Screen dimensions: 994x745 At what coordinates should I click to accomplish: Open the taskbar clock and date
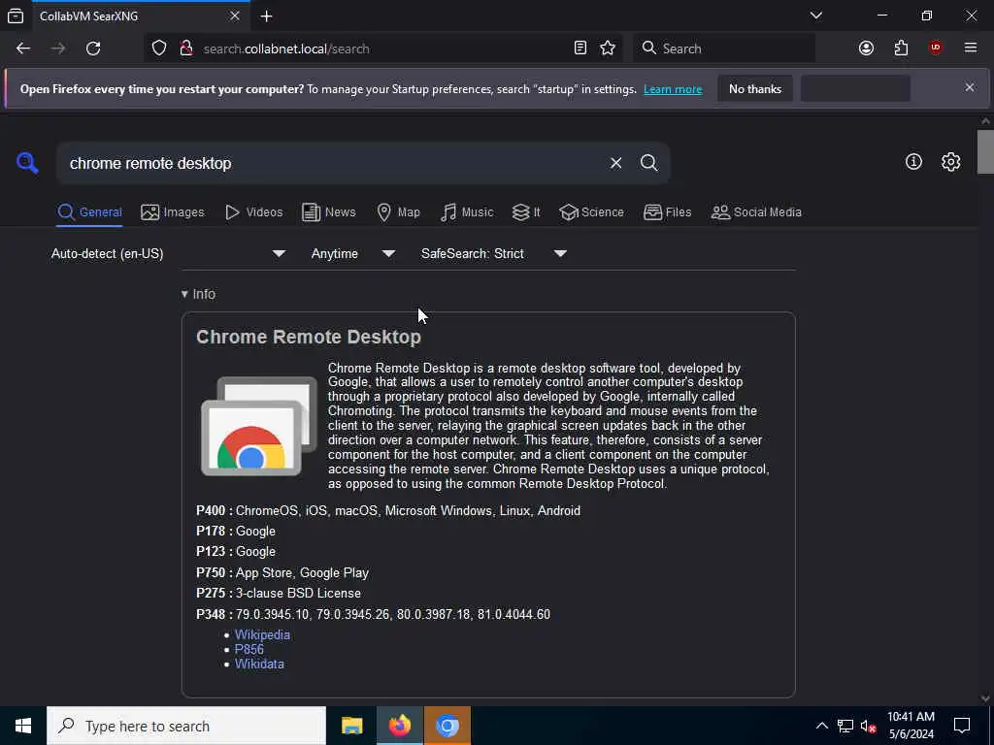click(x=911, y=726)
